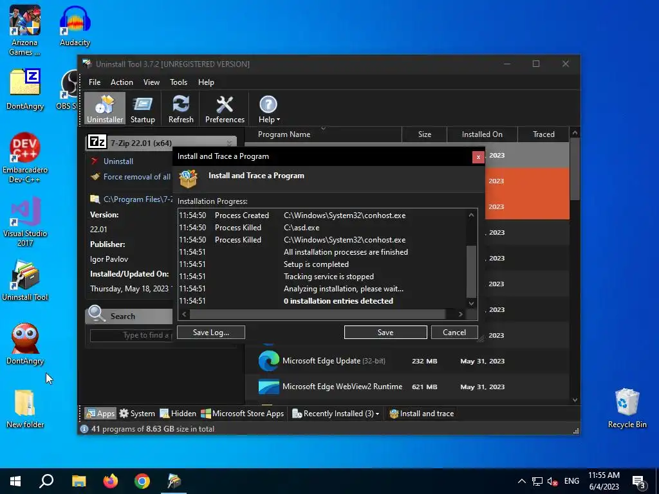The height and width of the screenshot is (494, 659).
Task: Close the Install and Trace dialog with red X
Action: 478,157
